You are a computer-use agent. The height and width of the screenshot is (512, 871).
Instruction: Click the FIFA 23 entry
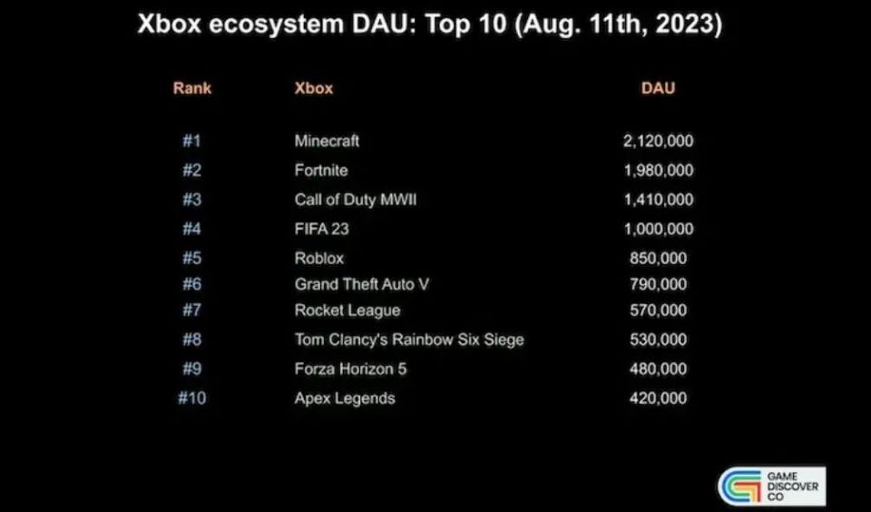[322, 229]
